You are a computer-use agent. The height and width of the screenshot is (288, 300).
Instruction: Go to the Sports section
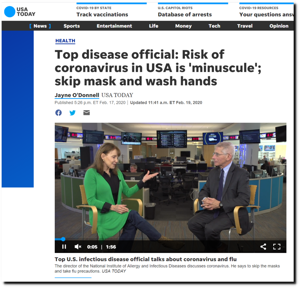71,26
